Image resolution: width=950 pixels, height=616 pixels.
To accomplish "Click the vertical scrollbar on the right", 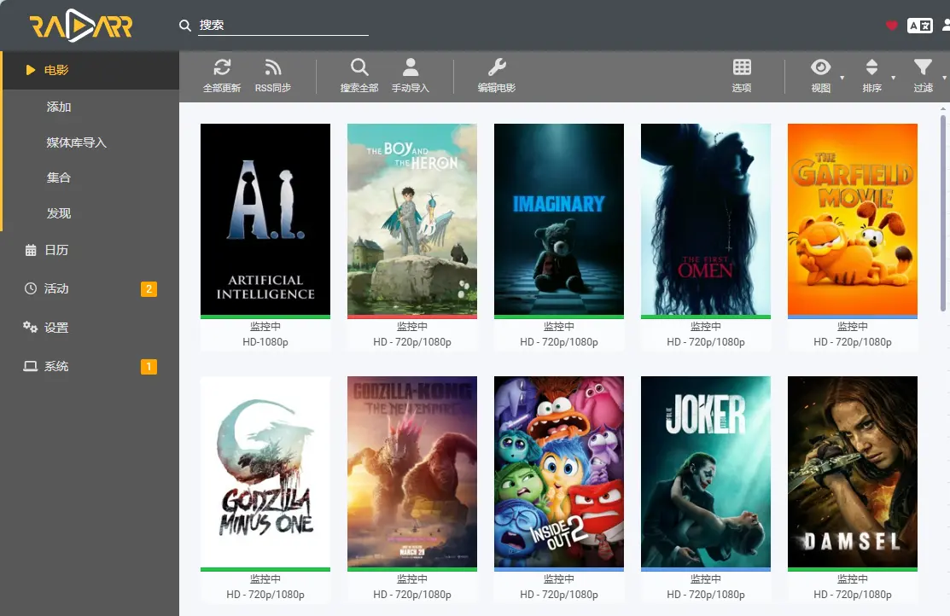I will point(943,213).
